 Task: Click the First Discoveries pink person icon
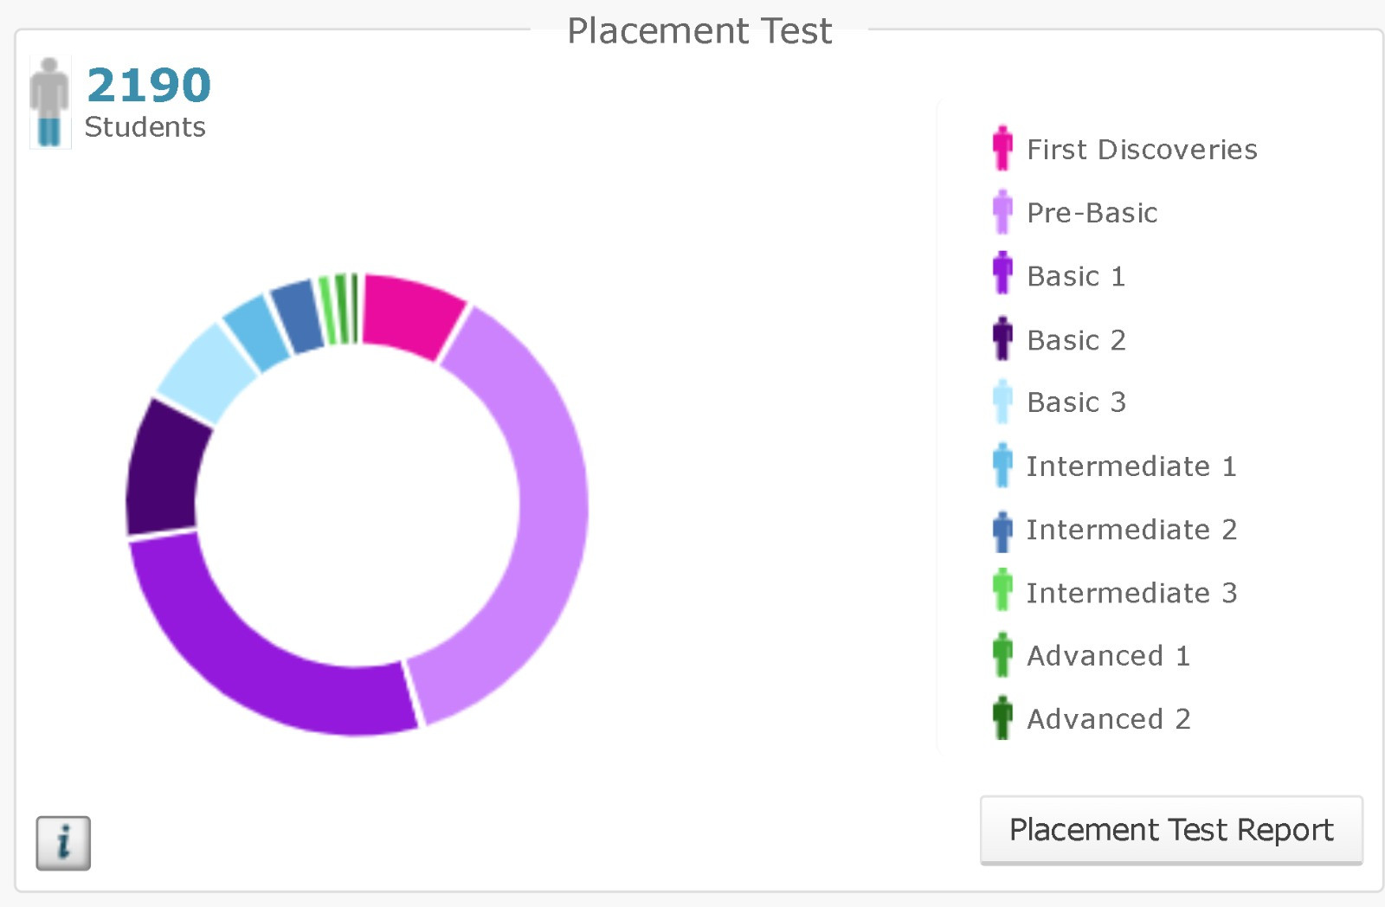pyautogui.click(x=1002, y=149)
